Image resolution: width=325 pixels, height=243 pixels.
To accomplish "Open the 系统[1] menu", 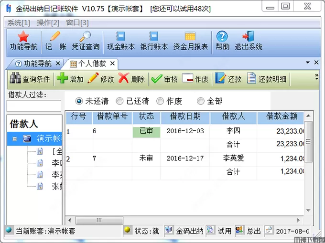I will 19,22.
